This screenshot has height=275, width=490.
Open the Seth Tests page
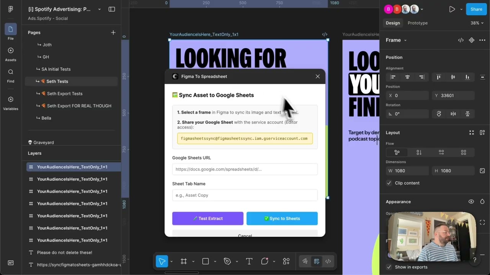(71, 81)
